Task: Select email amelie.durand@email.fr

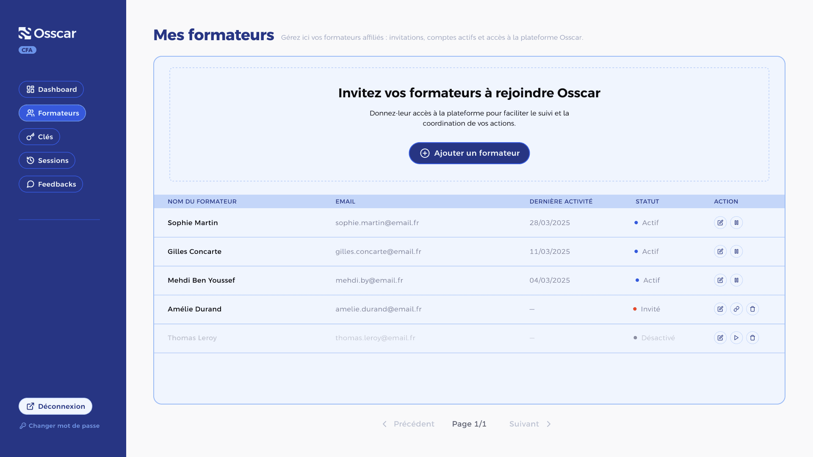Action: point(379,309)
